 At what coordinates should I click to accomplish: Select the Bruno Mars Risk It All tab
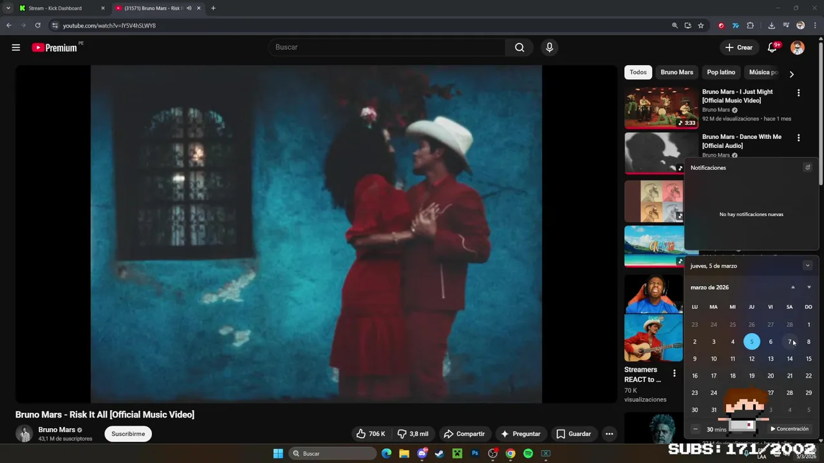158,8
